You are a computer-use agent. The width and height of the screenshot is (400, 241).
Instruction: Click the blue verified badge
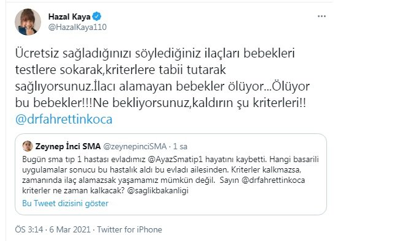pos(97,17)
